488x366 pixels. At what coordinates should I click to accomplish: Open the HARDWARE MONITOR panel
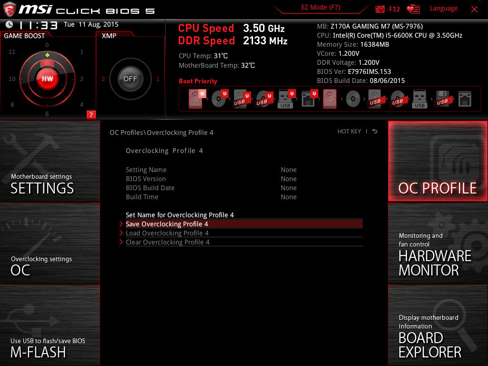click(438, 244)
